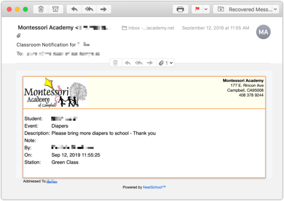Click small forward arrow in hover bar
Screen dimensions: 284x201
150,63
